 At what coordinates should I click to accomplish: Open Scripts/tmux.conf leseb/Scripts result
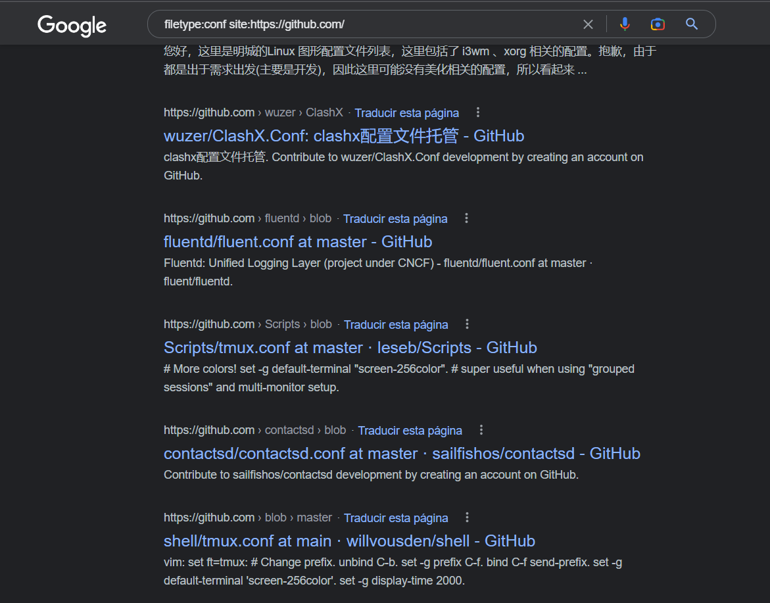coord(350,348)
